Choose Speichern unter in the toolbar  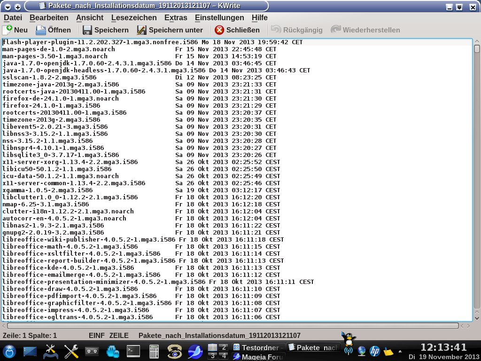point(170,30)
